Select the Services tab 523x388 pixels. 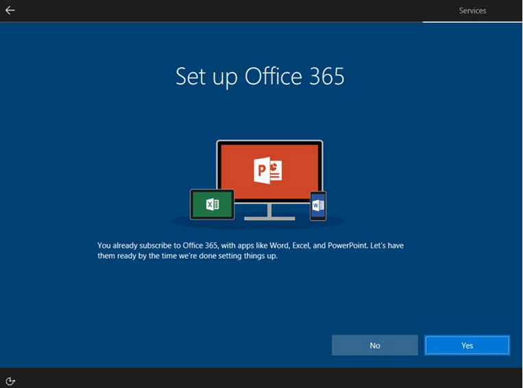472,11
